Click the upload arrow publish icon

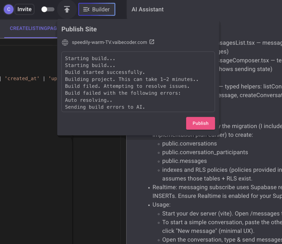(x=67, y=9)
